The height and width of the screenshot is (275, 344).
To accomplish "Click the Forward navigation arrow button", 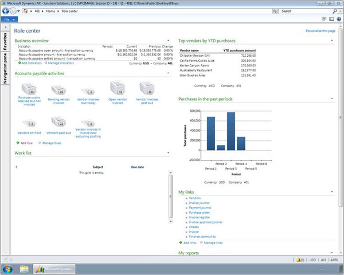I will [13, 11].
